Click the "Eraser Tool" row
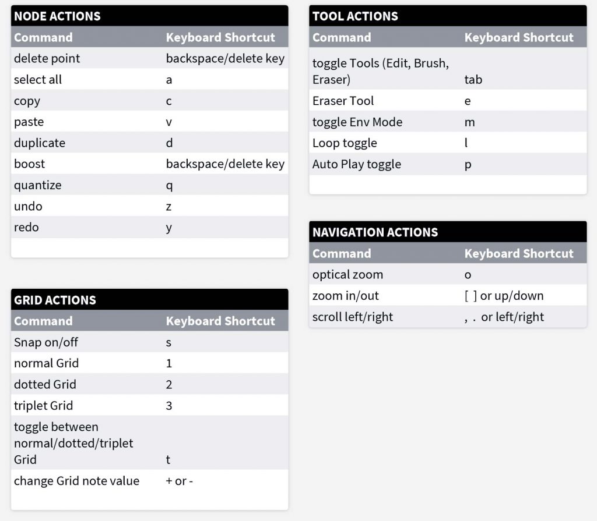 [343, 101]
